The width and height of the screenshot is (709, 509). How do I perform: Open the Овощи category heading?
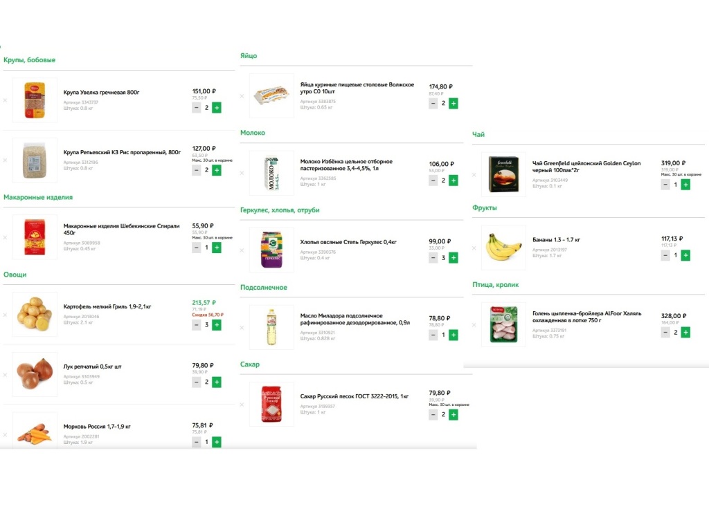15,275
